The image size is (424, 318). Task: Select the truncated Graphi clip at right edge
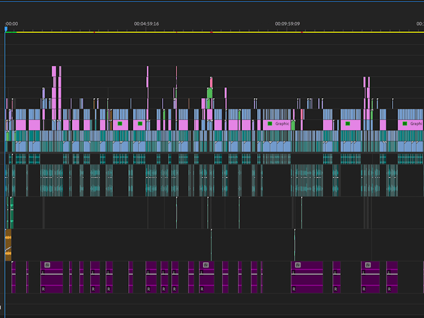point(411,125)
